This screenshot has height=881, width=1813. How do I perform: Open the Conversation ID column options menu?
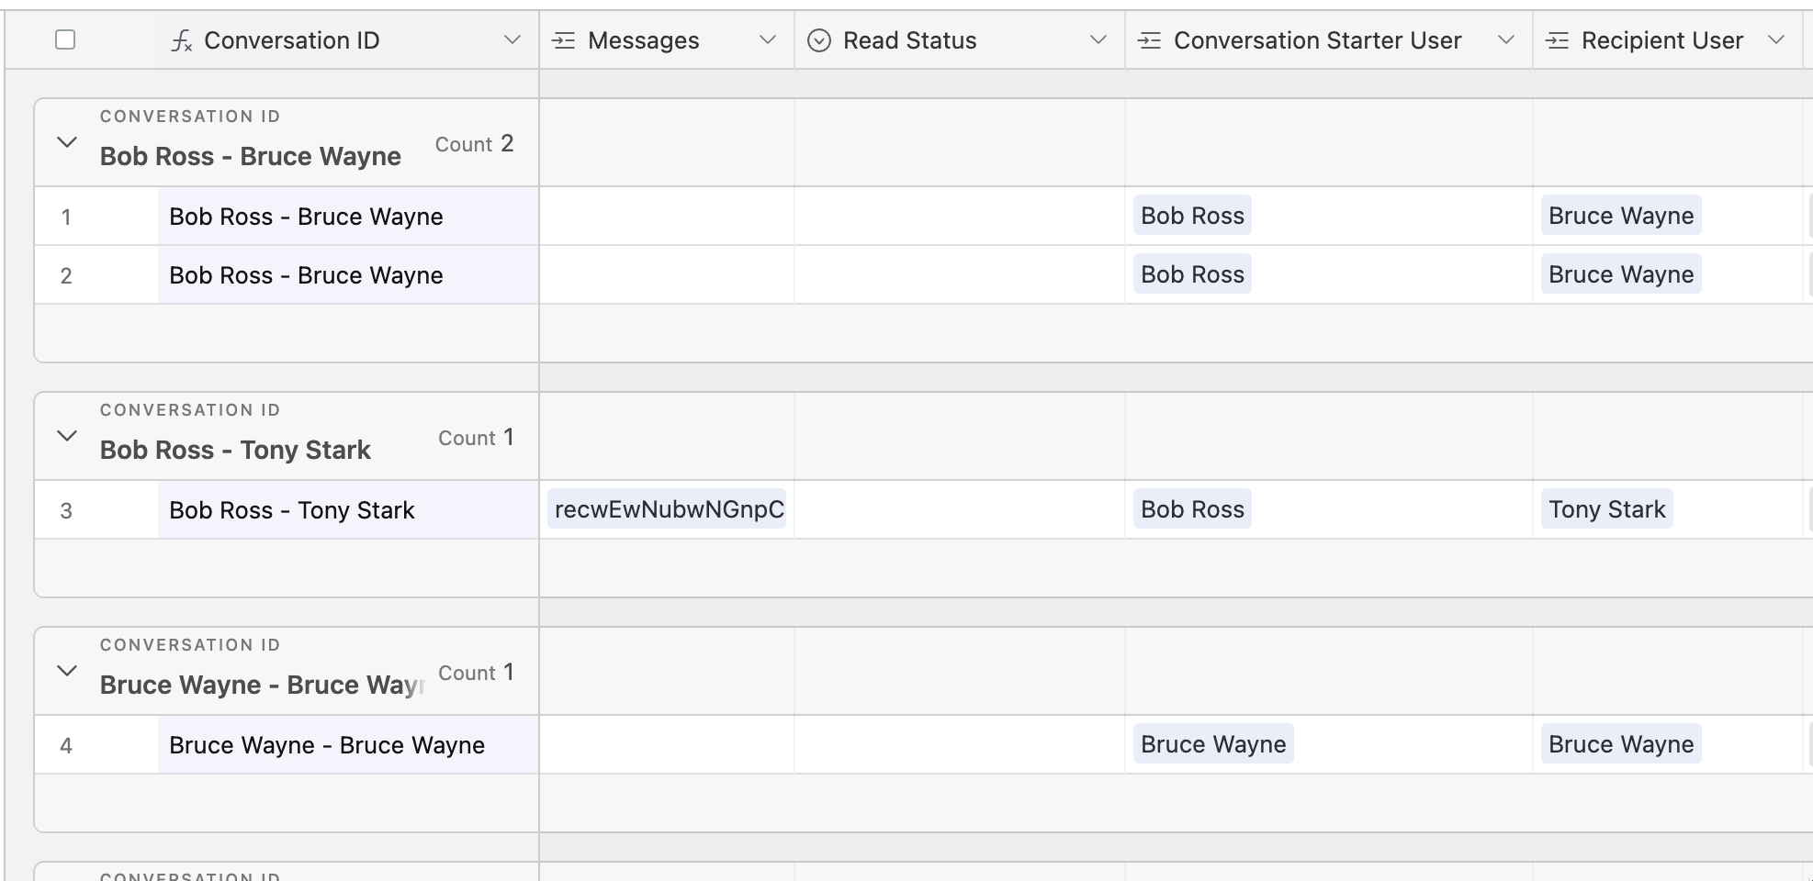point(513,40)
